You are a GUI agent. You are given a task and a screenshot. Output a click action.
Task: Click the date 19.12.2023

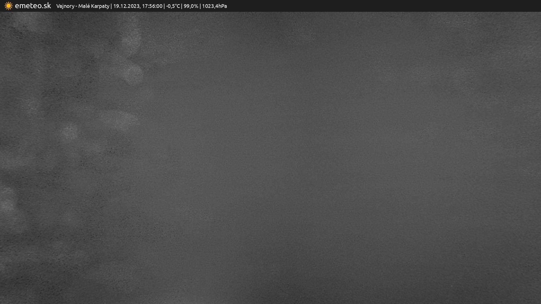tap(127, 6)
